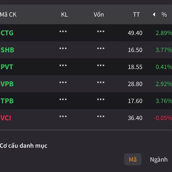172x172 pixels.
Task: Sort by the TT column header
Action: [x=136, y=15]
